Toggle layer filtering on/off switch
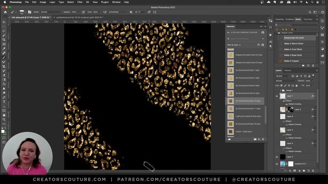The height and width of the screenshot is (184, 328). [313, 76]
